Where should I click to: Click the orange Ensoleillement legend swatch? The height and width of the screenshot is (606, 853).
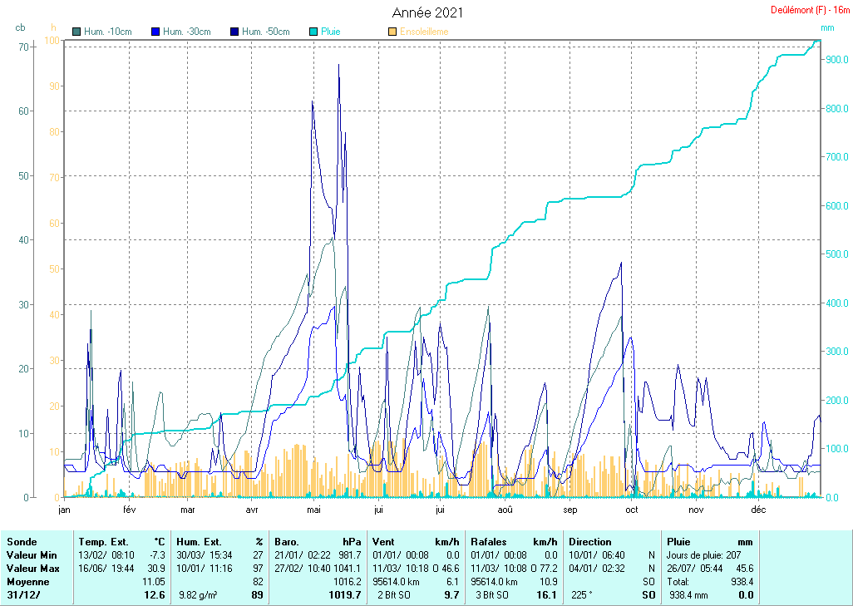click(x=392, y=32)
